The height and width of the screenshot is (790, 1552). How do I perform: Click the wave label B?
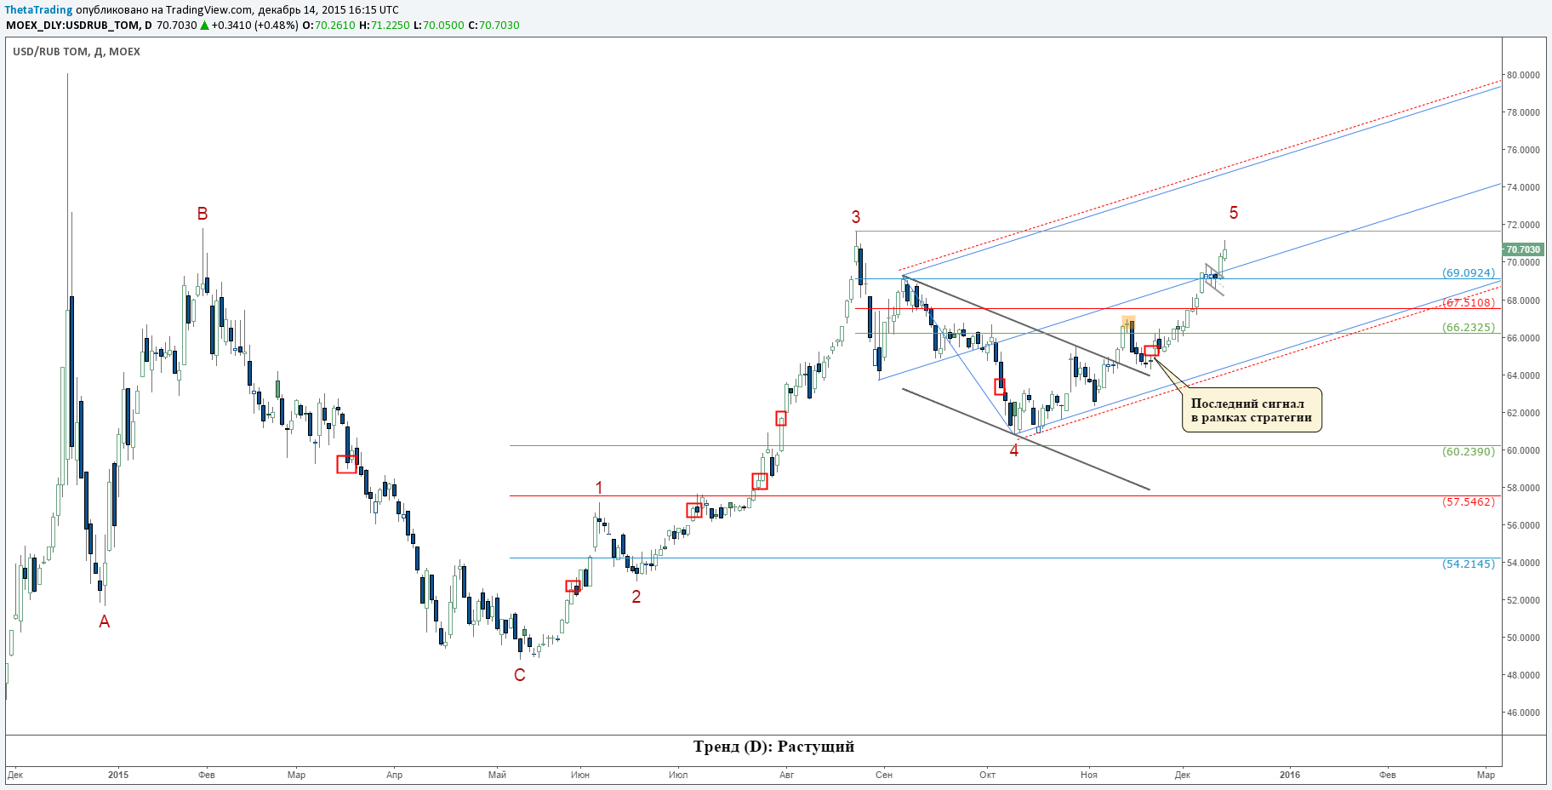click(203, 214)
